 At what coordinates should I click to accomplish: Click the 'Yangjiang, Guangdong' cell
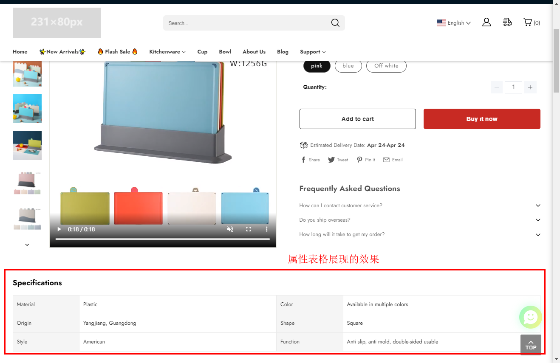(x=178, y=323)
